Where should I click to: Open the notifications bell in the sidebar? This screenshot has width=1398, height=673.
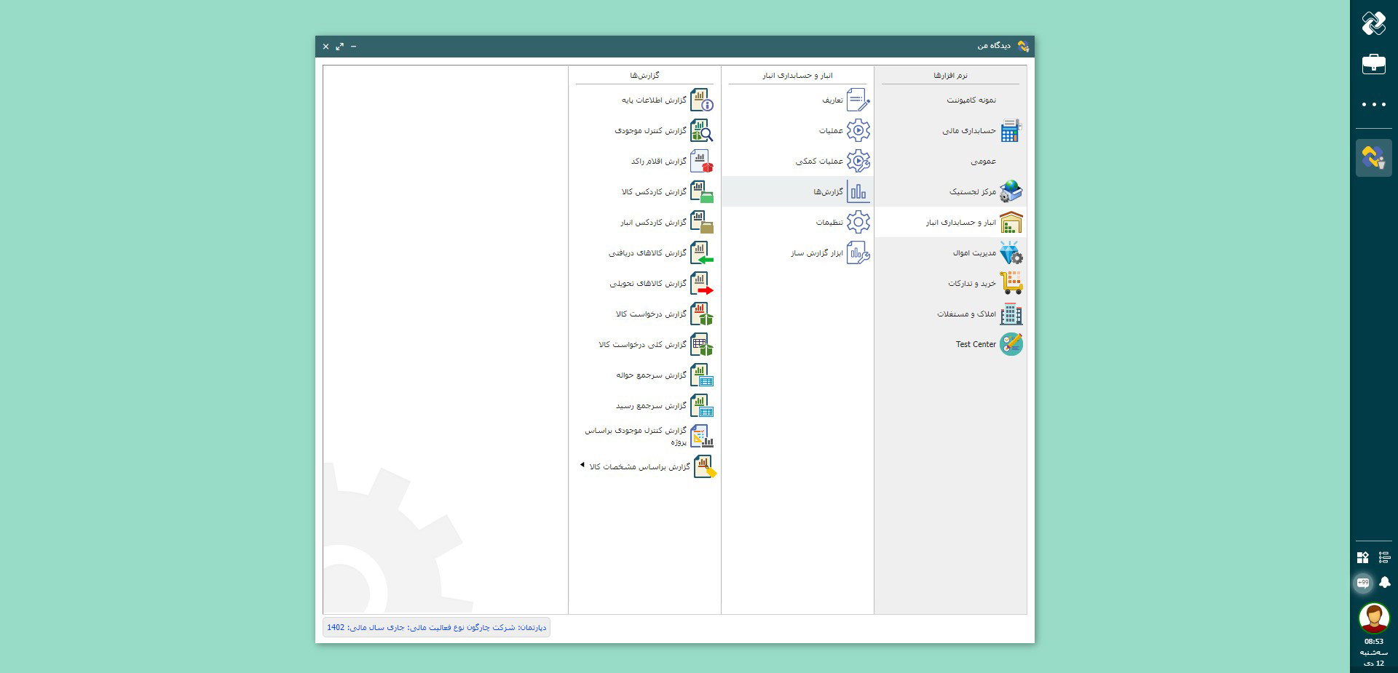(1384, 582)
